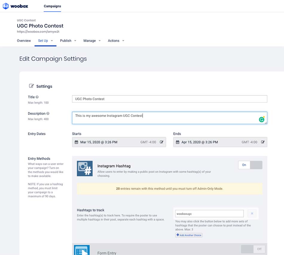The image size is (284, 255).
Task: Switch to the Overview tab
Action: pos(24,41)
